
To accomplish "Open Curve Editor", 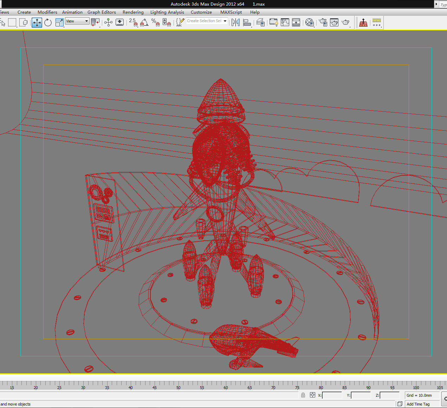I will [x=285, y=22].
